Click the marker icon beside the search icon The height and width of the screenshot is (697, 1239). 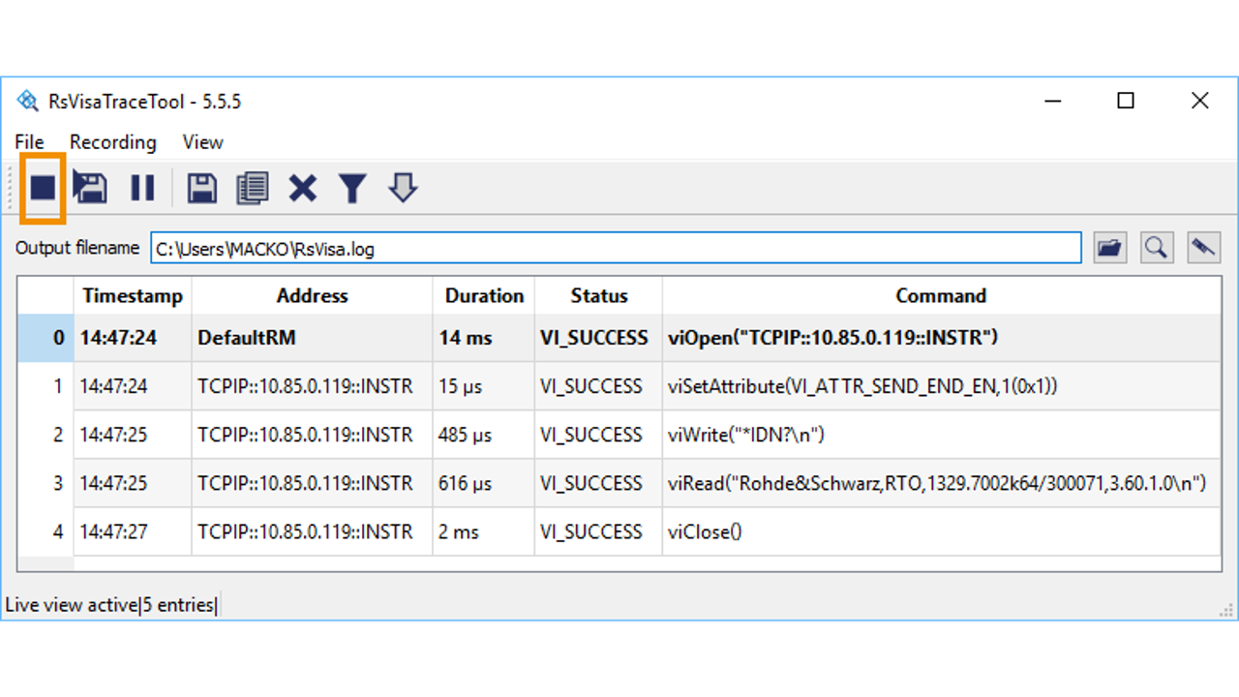(1204, 248)
